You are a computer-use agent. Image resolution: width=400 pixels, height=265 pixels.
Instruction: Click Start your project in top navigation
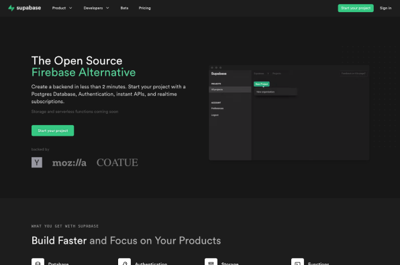tap(356, 8)
